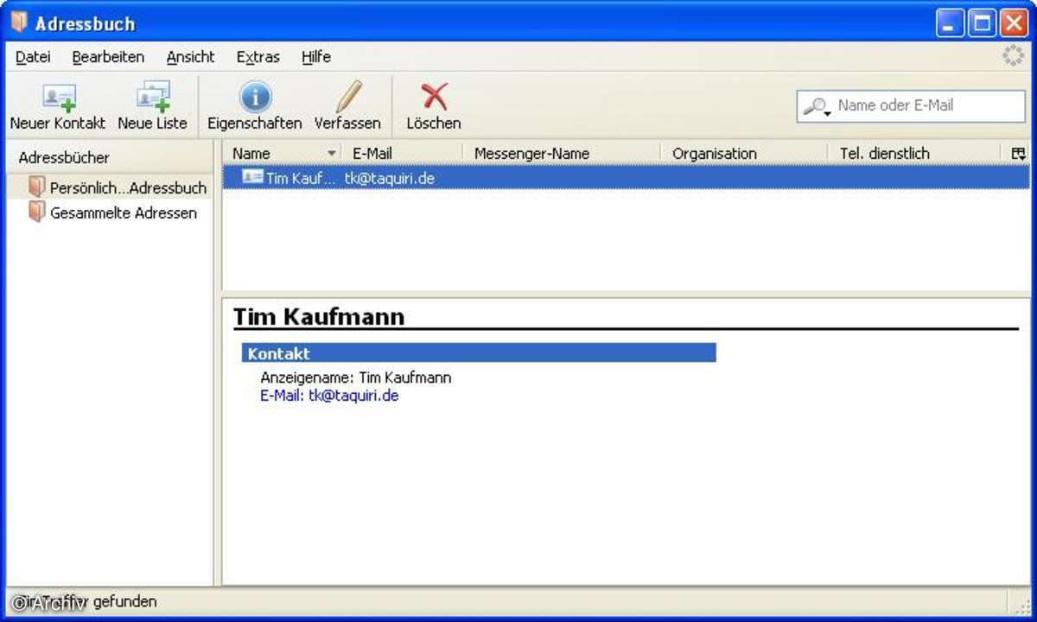Click the Adressbuch title bar book icon
This screenshot has width=1037, height=622.
click(x=19, y=22)
